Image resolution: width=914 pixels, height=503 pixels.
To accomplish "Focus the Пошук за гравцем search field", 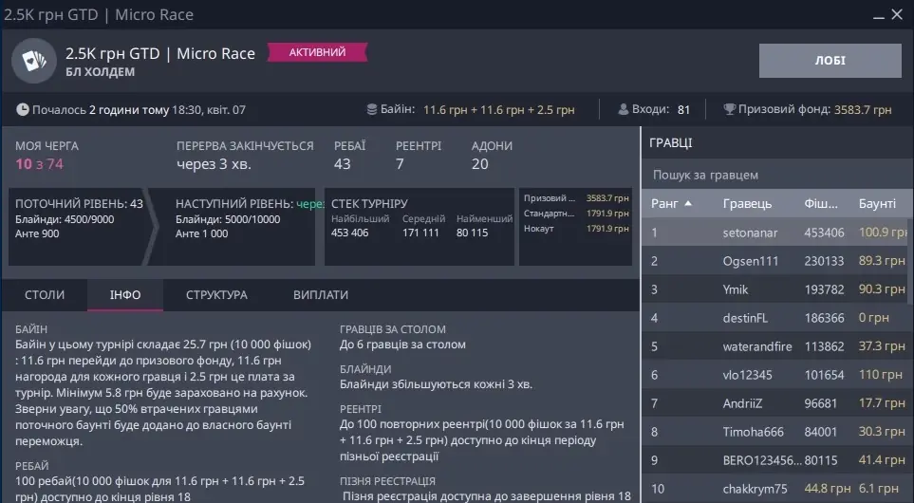I will pos(776,175).
